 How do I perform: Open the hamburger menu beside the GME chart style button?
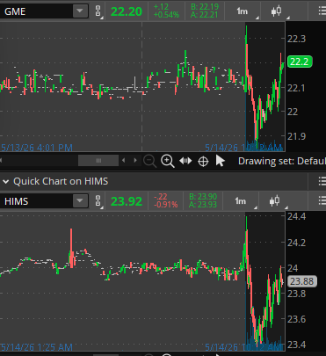[x=322, y=11]
